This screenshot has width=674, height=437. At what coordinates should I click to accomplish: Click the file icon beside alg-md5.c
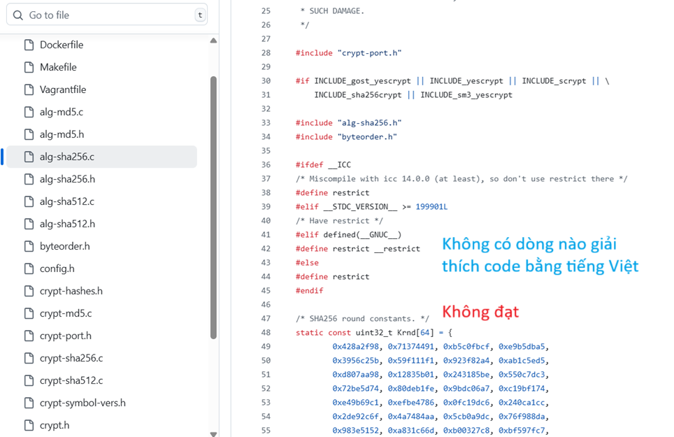(x=29, y=112)
